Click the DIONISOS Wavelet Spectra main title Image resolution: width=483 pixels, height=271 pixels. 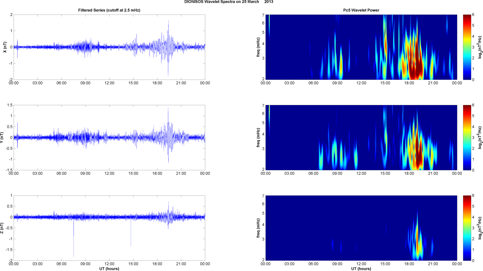(x=229, y=2)
